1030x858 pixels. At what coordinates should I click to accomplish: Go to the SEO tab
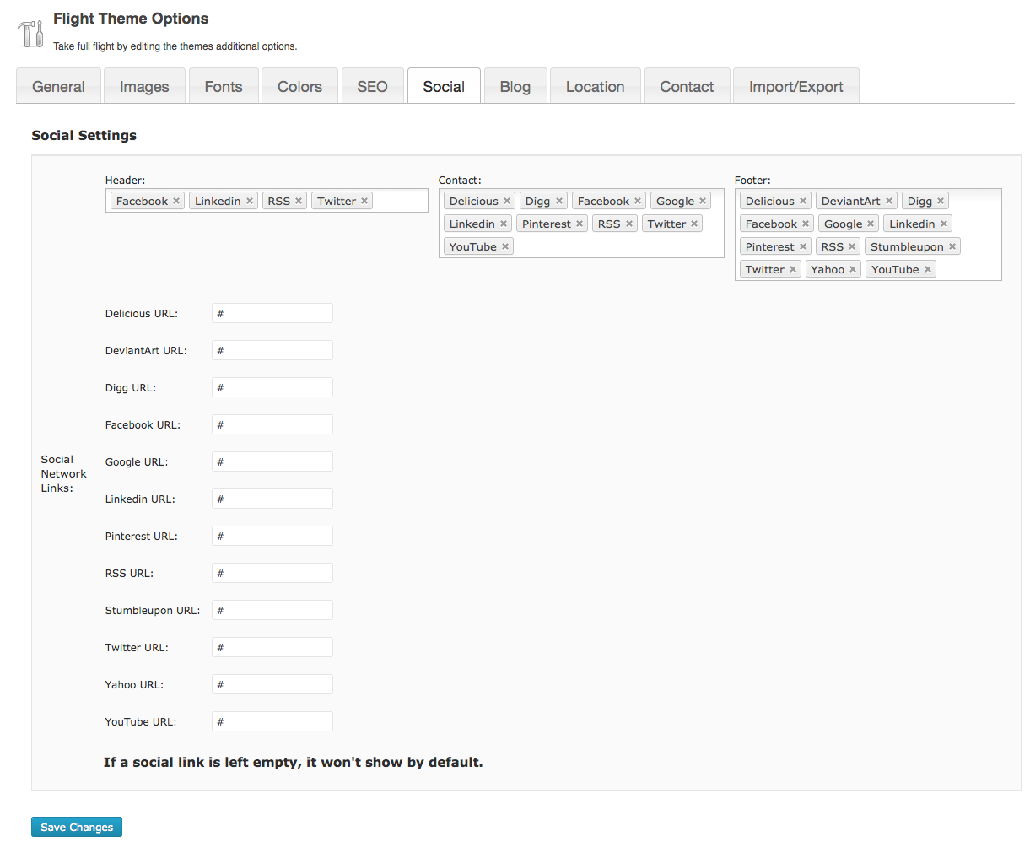click(x=372, y=87)
